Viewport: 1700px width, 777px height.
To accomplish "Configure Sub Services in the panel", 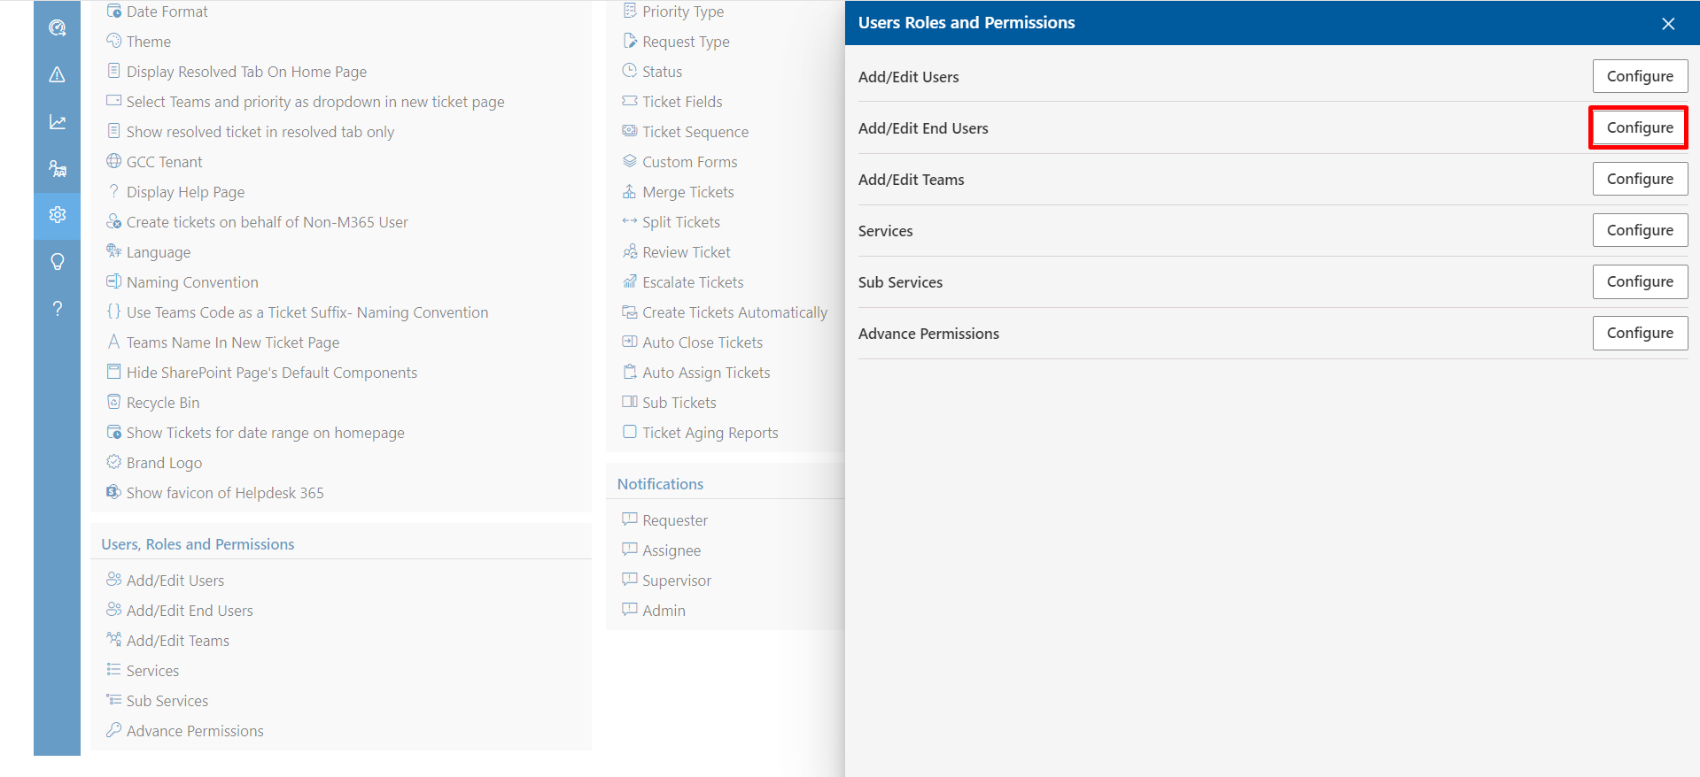I will point(1640,281).
